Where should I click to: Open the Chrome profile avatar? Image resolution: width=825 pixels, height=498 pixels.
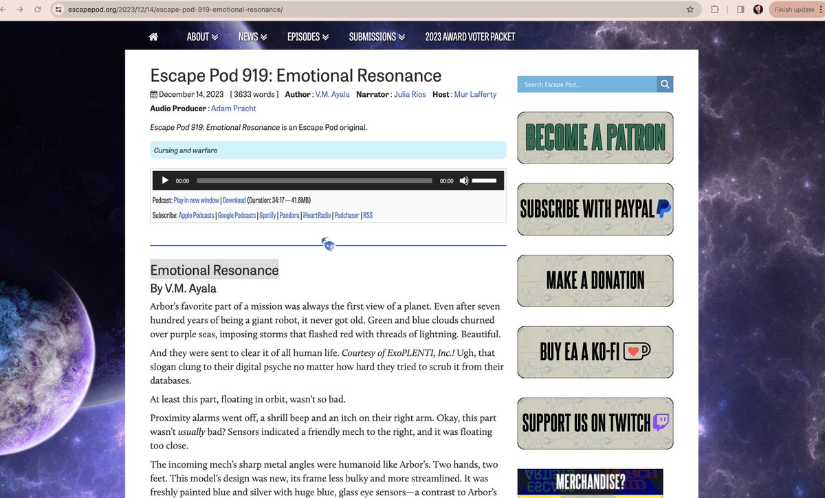coord(758,10)
